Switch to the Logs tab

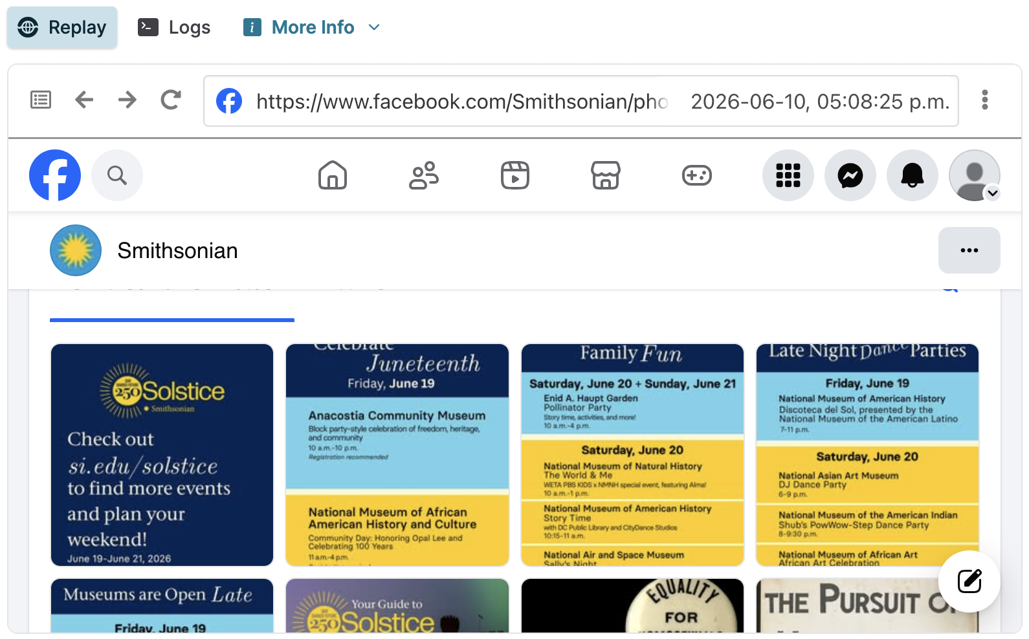[x=174, y=27]
